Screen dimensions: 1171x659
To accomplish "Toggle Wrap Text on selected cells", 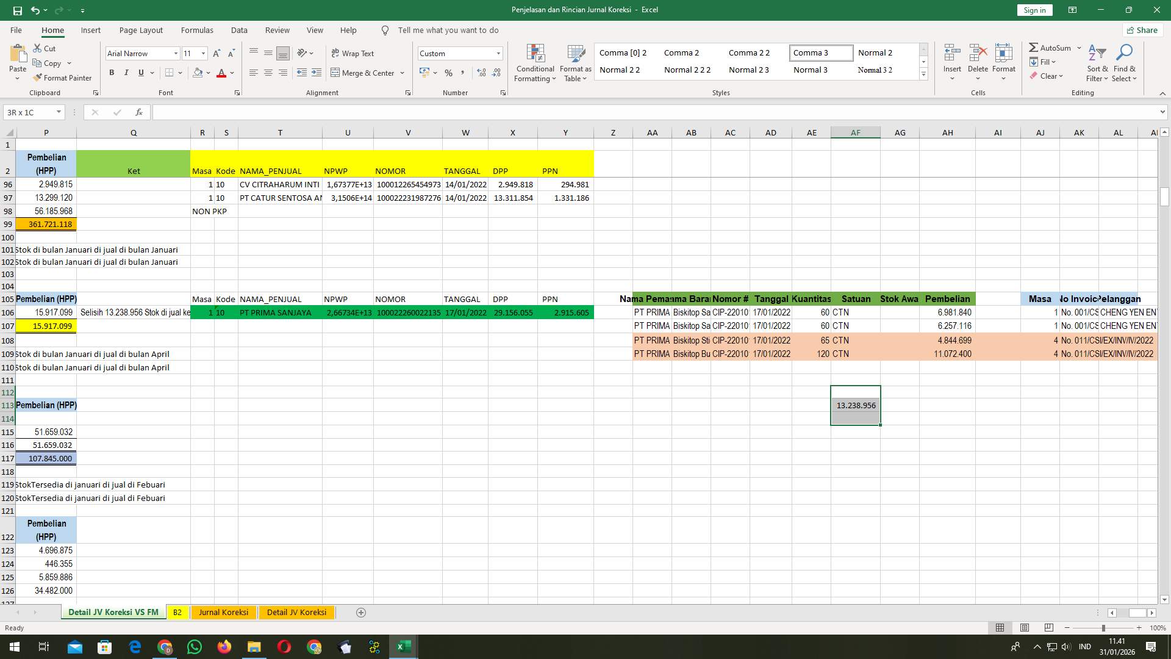I will (353, 53).
